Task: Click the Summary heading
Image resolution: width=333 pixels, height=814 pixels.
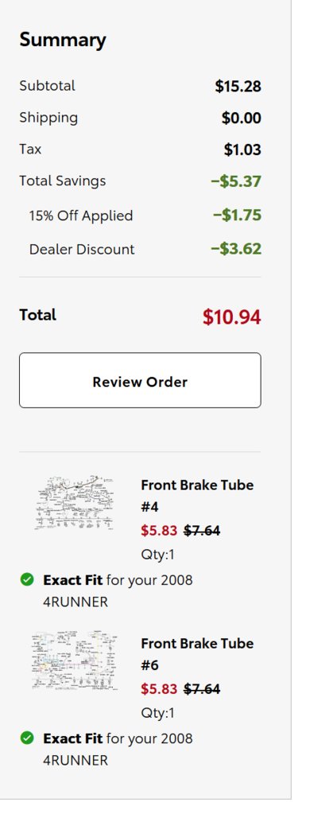Action: click(x=62, y=41)
